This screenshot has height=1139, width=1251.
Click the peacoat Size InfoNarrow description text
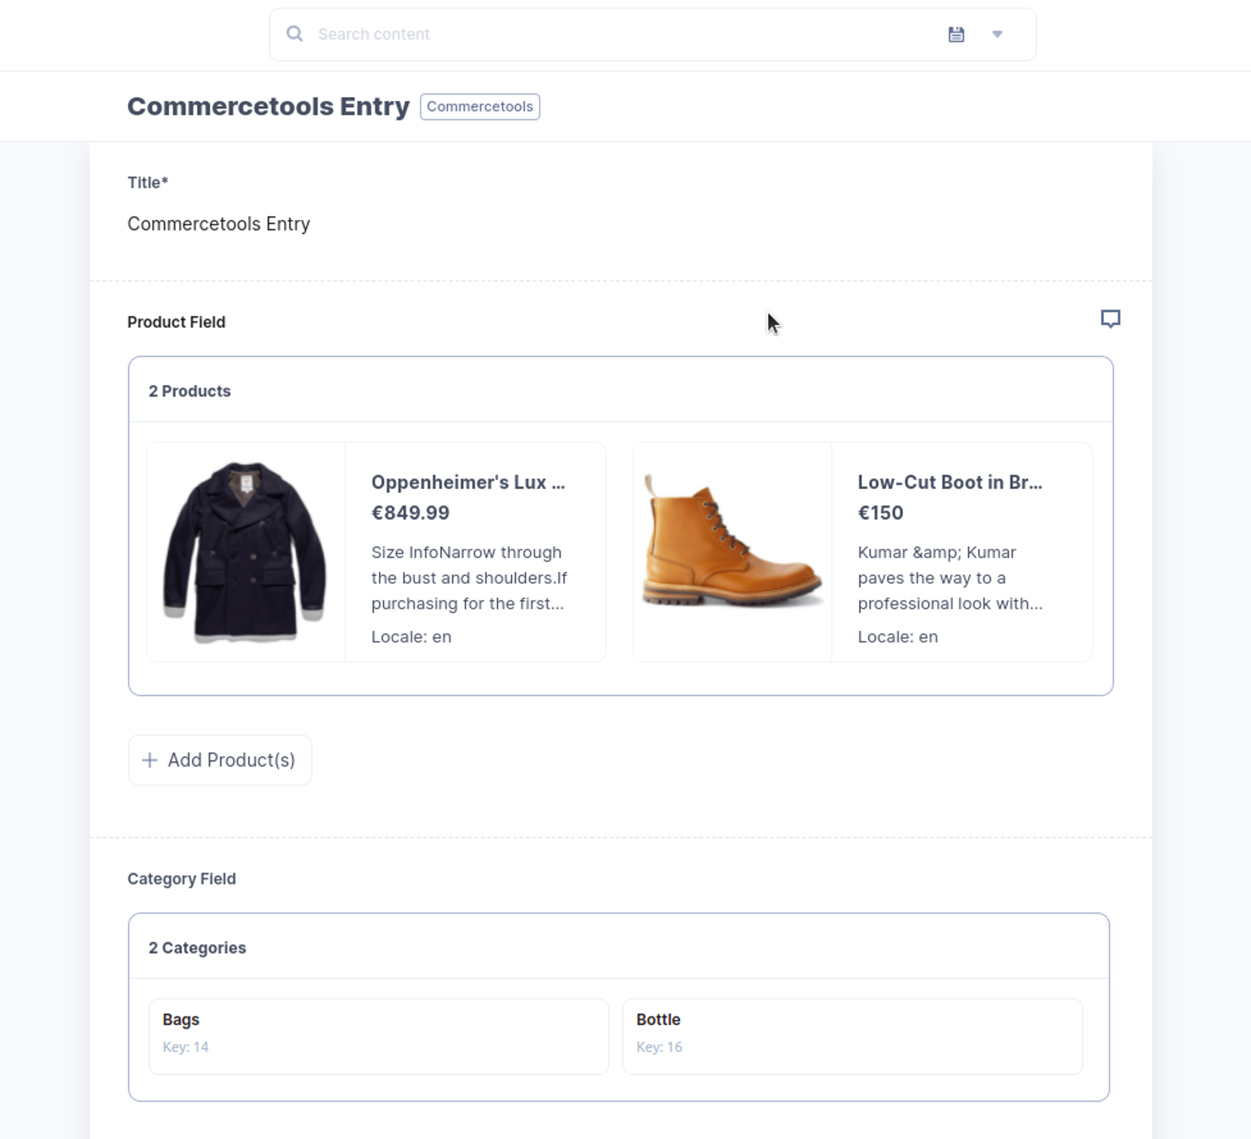tap(469, 578)
